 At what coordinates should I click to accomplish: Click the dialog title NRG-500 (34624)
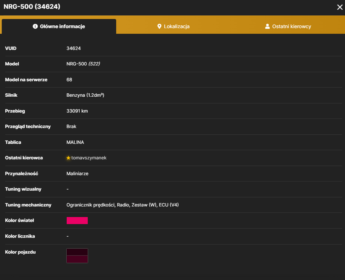[32, 7]
